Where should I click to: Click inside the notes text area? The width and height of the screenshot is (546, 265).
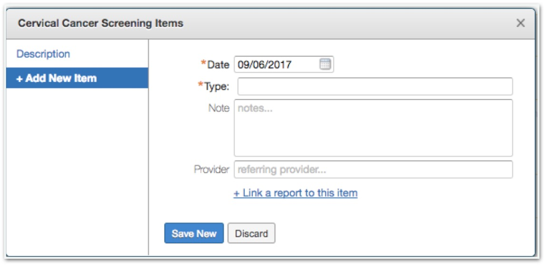(x=373, y=128)
